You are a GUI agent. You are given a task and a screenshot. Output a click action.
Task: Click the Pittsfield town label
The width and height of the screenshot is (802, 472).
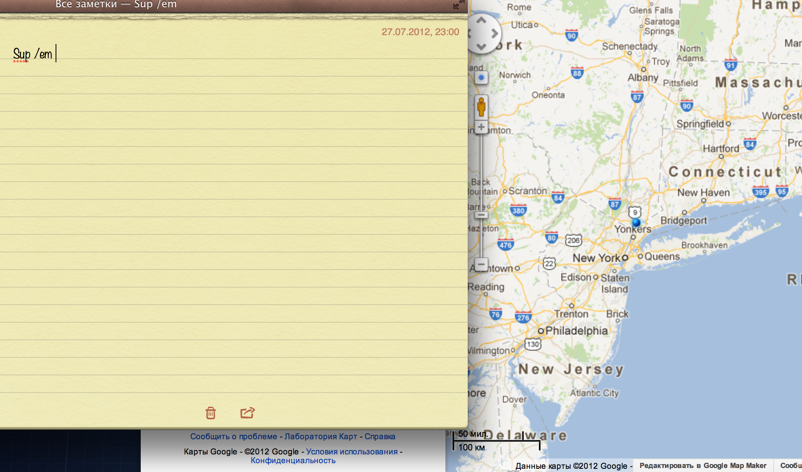click(x=680, y=83)
